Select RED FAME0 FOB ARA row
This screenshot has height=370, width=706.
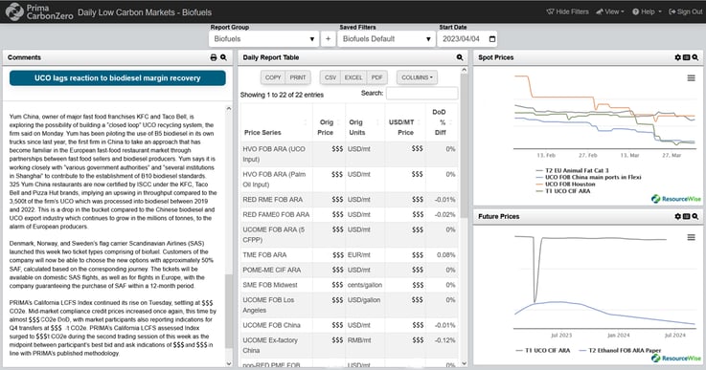349,214
